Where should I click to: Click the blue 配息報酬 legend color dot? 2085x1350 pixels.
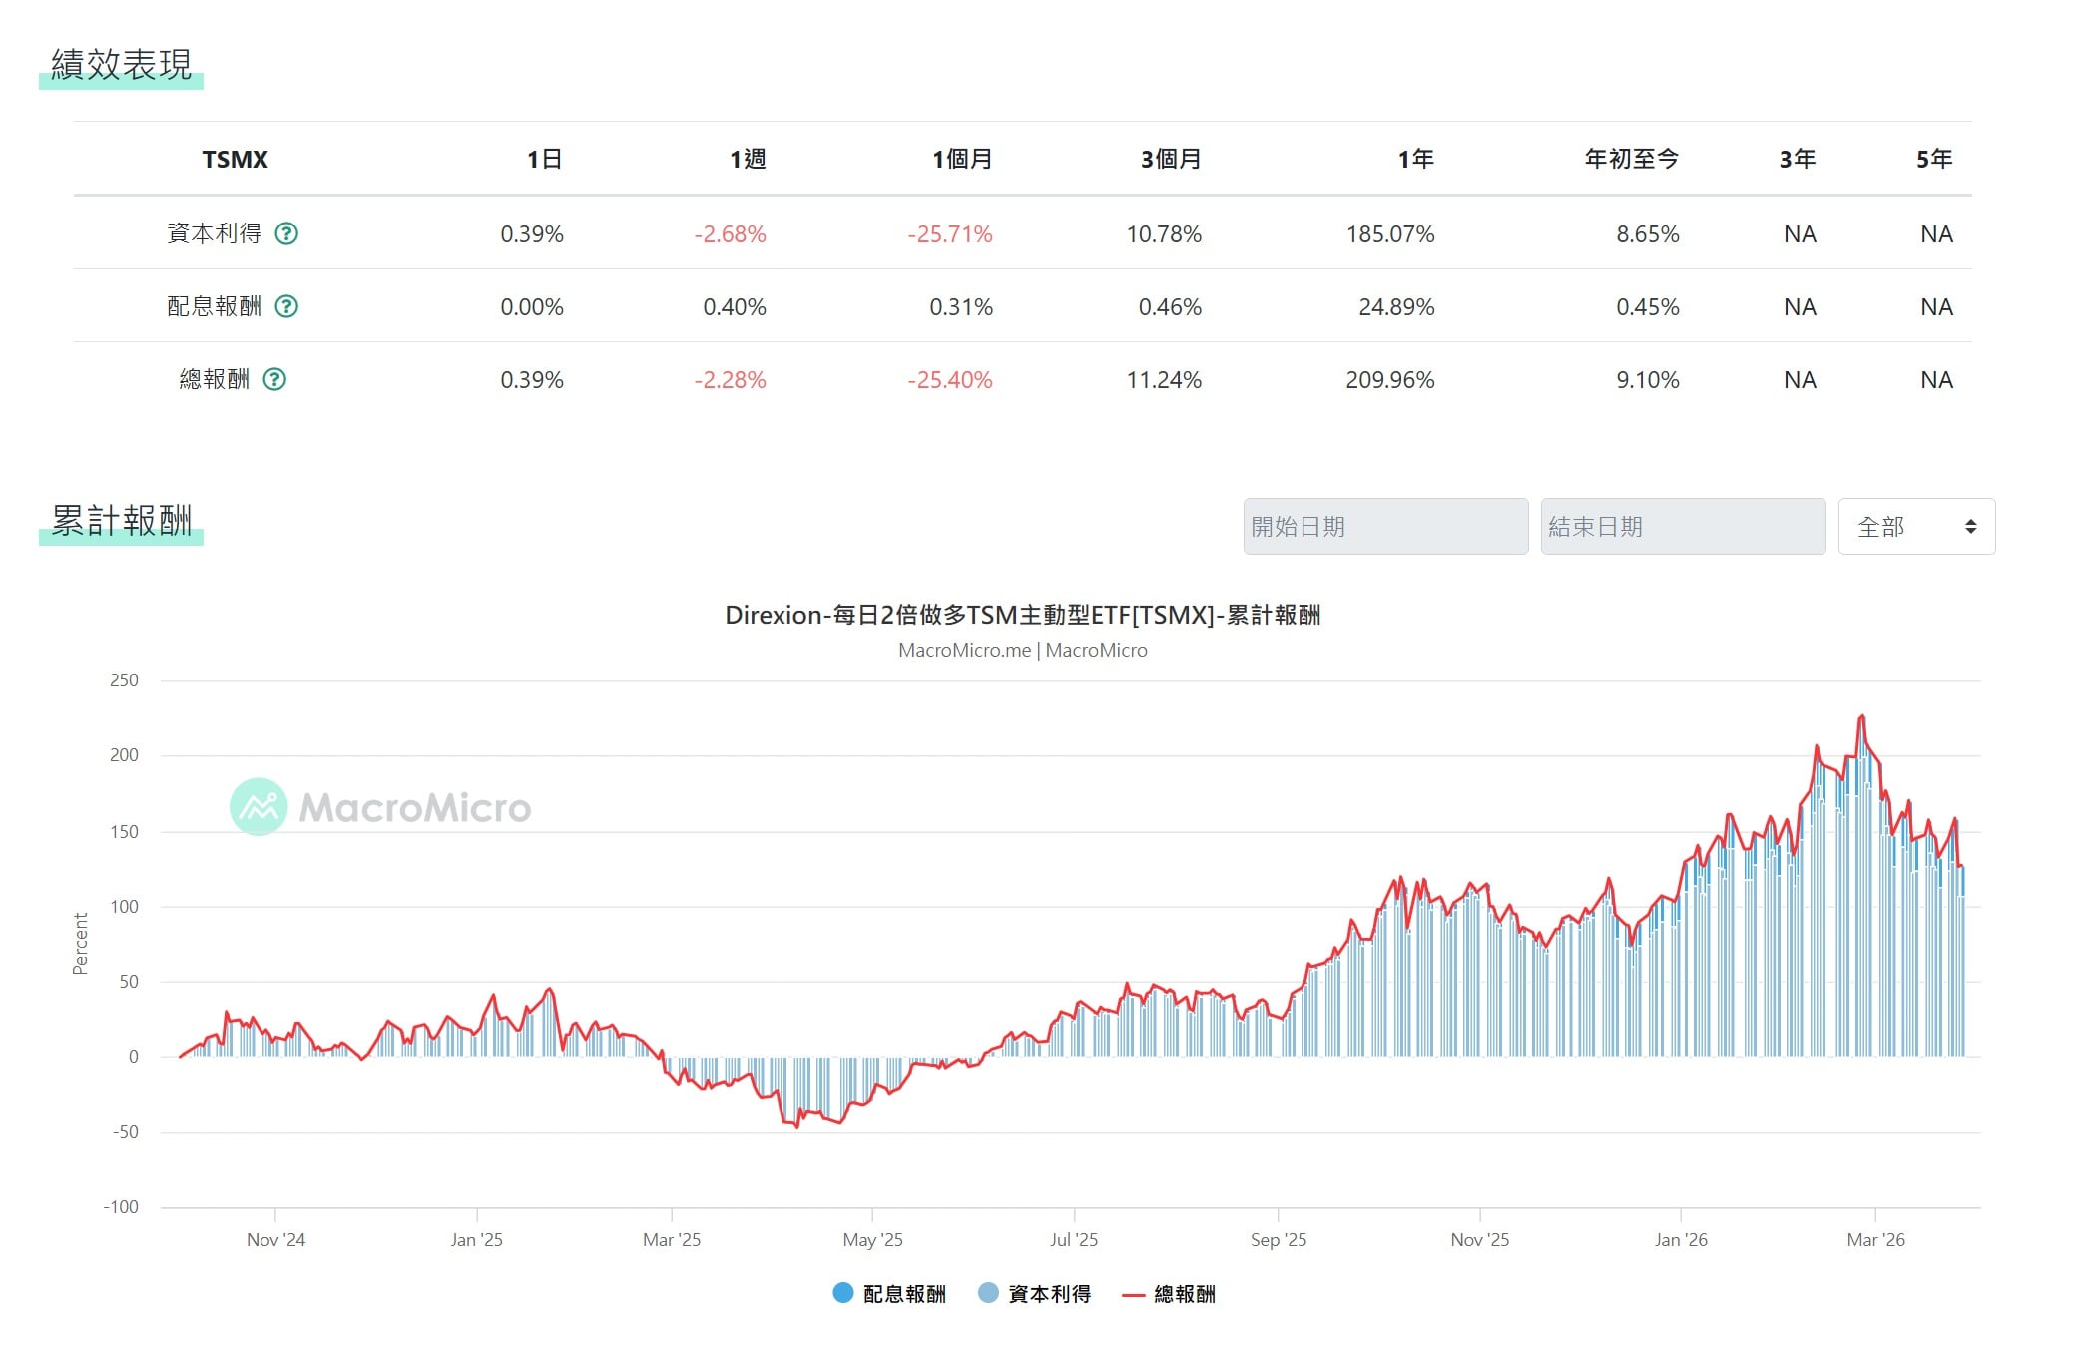click(843, 1293)
